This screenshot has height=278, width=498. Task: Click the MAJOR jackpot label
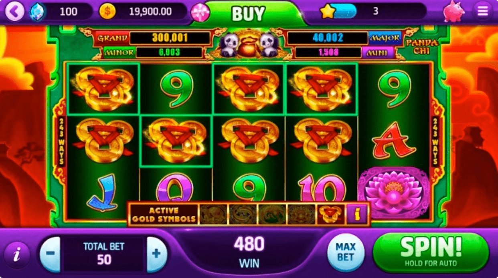(385, 38)
